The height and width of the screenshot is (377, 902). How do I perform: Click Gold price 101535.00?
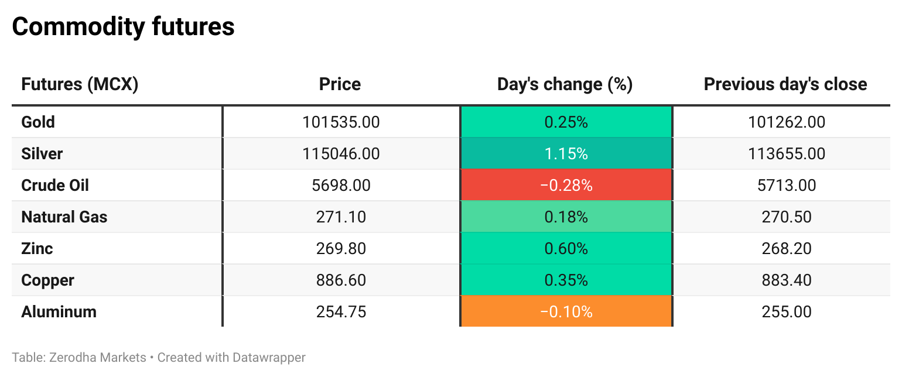point(341,122)
